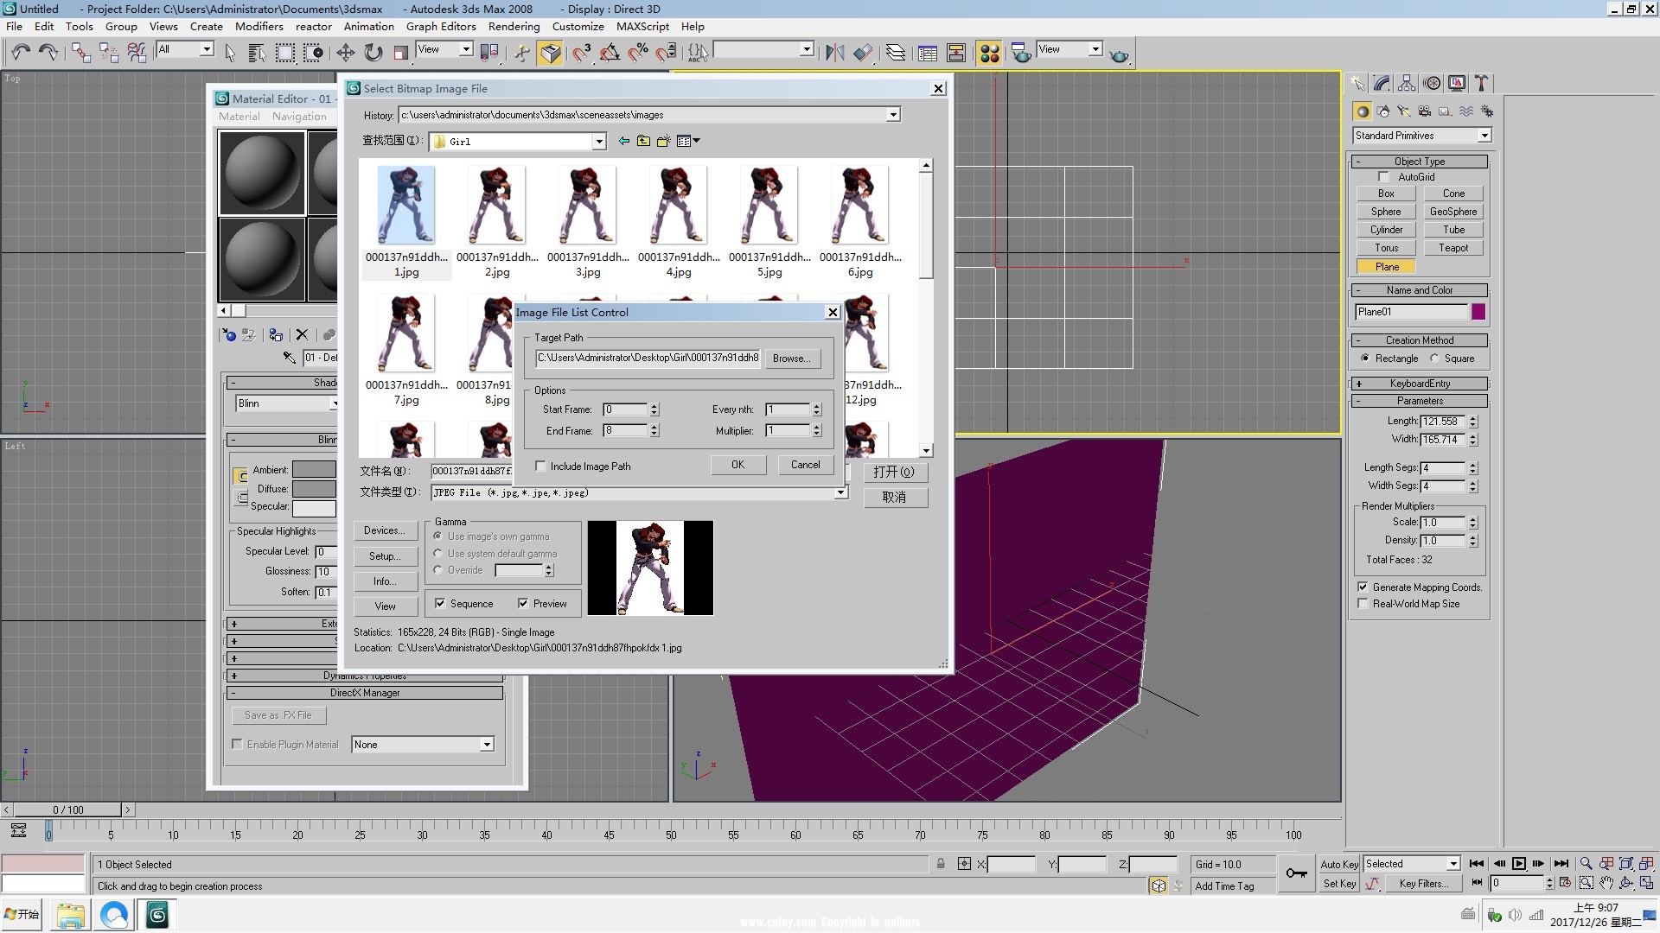Toggle the highlighted Snaps toggle cube icon
Viewport: 1660px width, 933px height.
[x=550, y=53]
